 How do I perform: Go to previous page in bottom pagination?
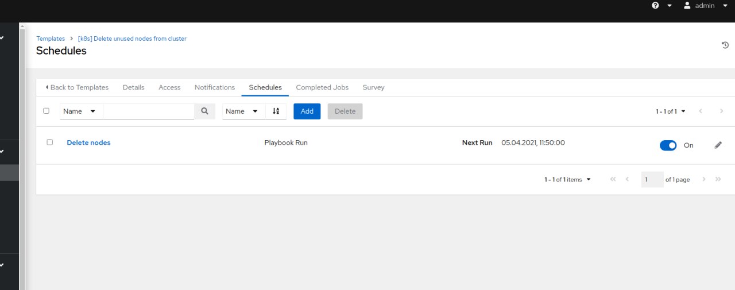tap(627, 180)
